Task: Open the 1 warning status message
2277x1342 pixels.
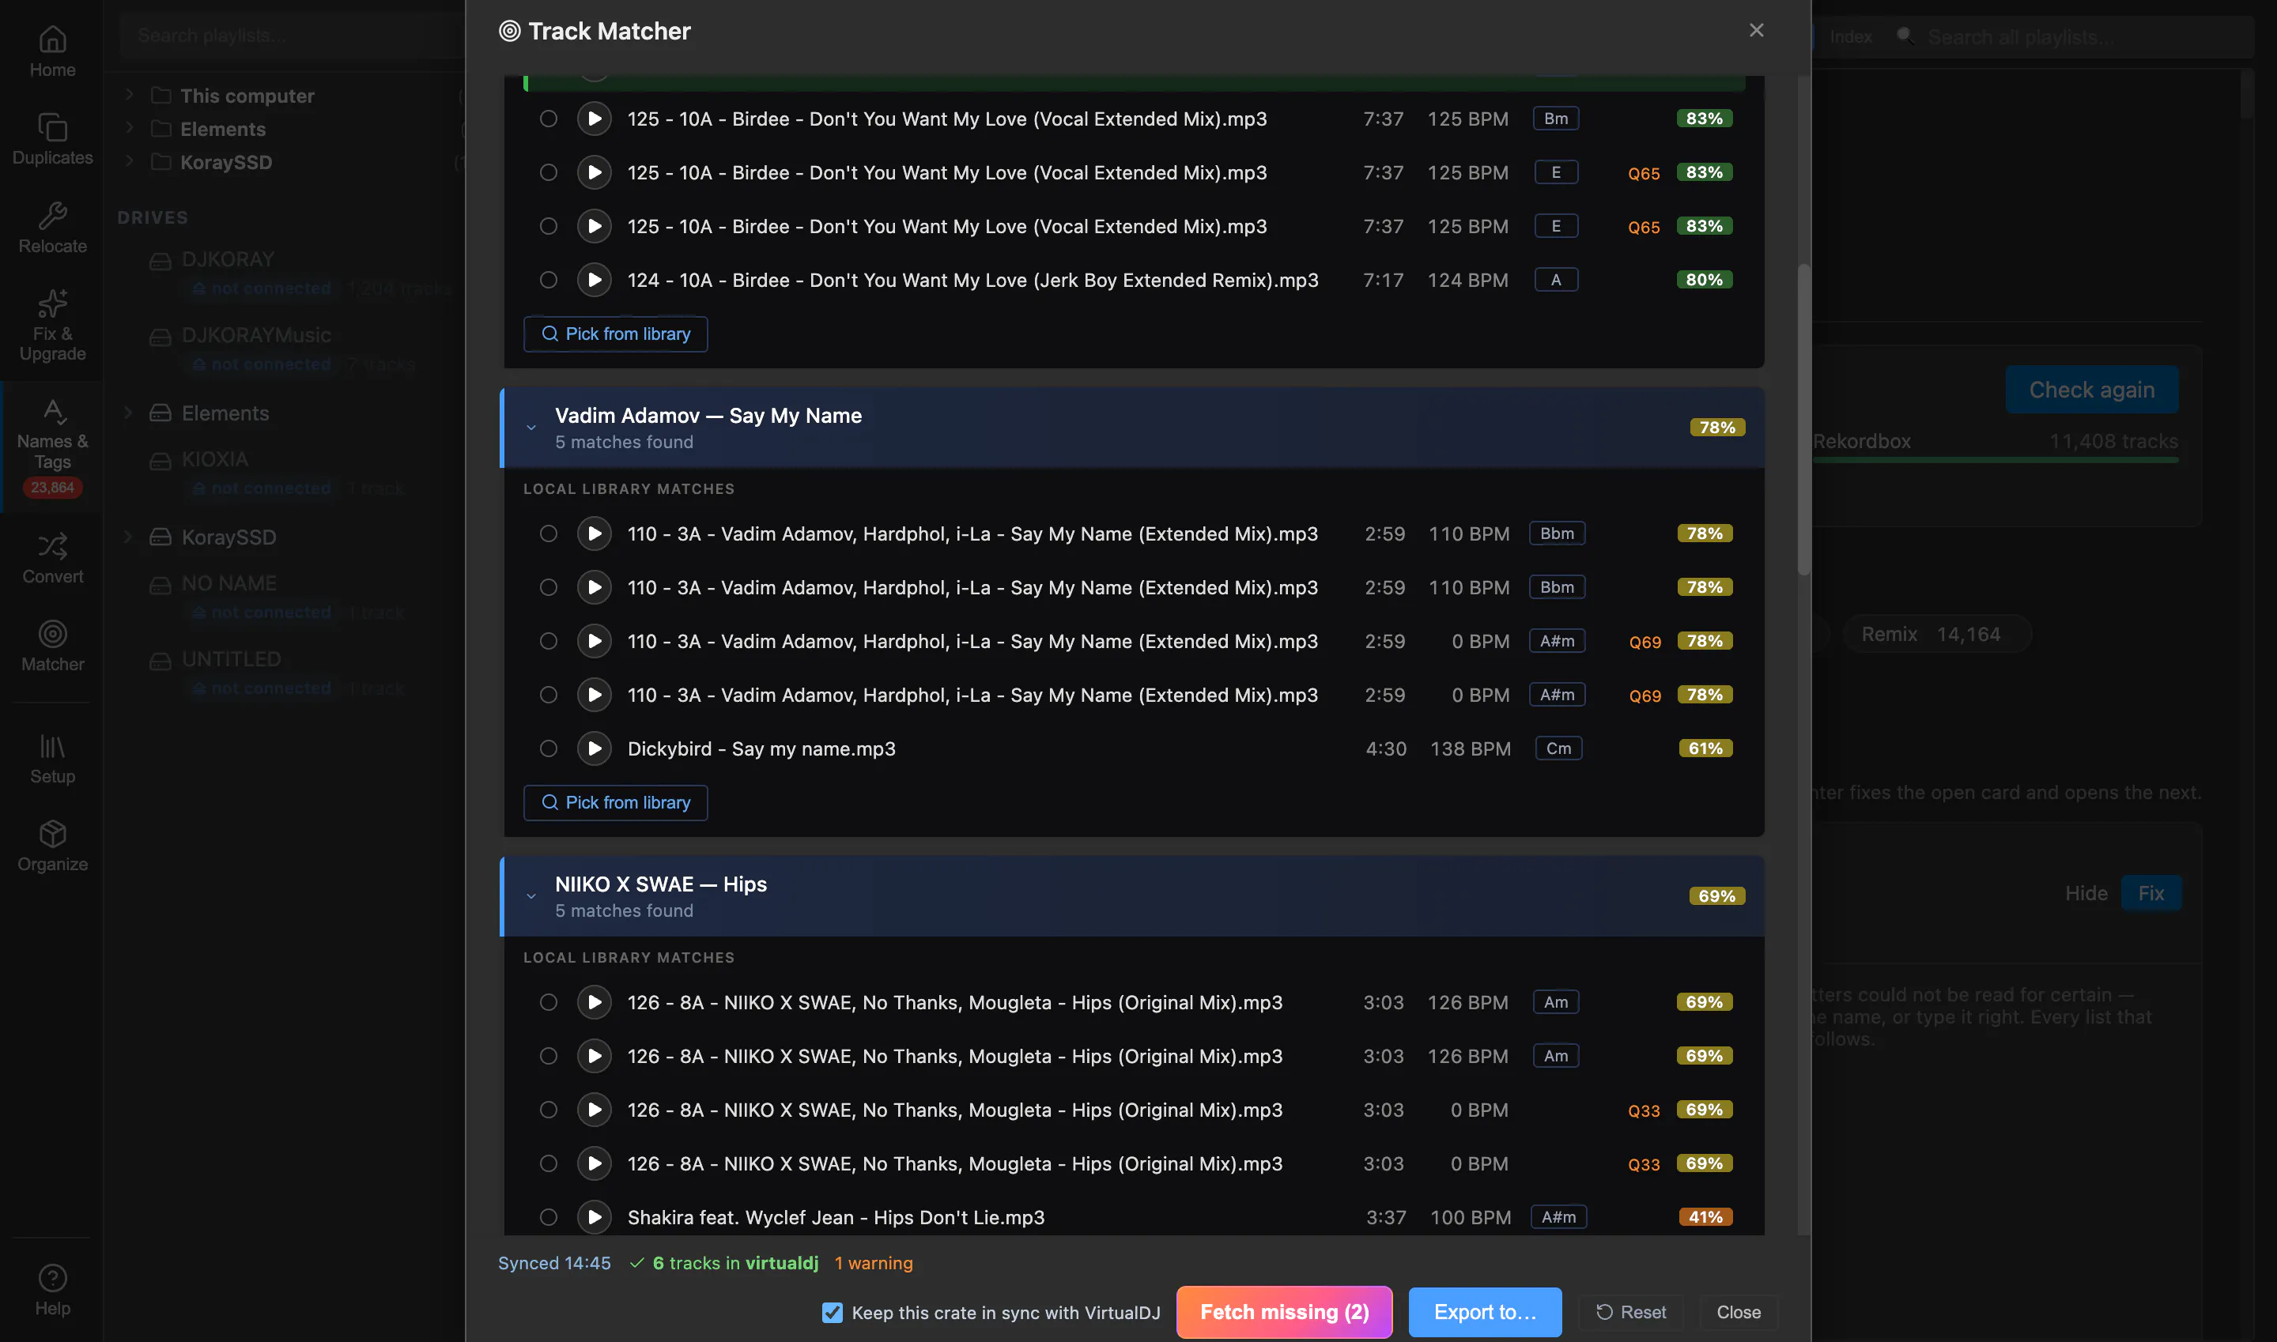Action: 873,1263
